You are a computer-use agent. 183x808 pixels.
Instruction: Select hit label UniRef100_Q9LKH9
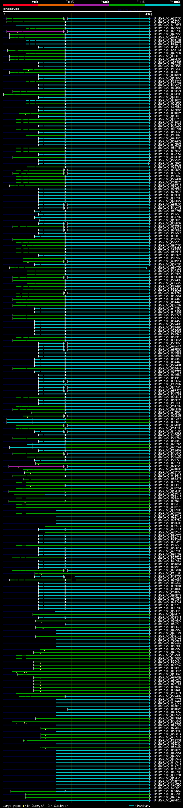click(168, 409)
